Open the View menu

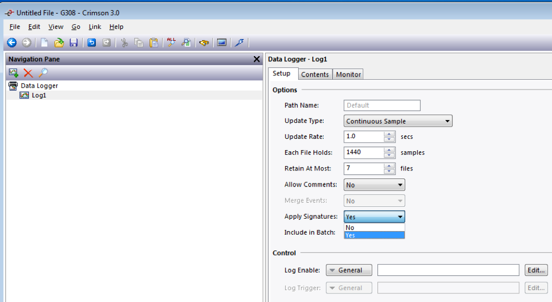pyautogui.click(x=56, y=27)
